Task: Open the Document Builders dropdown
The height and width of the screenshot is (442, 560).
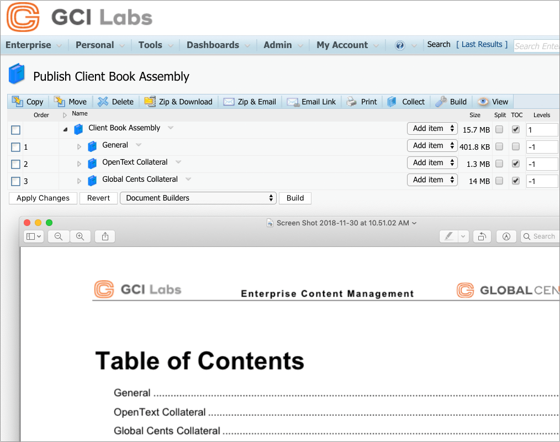Action: [198, 198]
